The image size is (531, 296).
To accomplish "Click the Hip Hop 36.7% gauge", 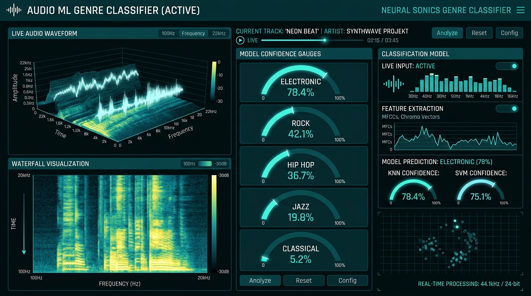I will (304, 166).
